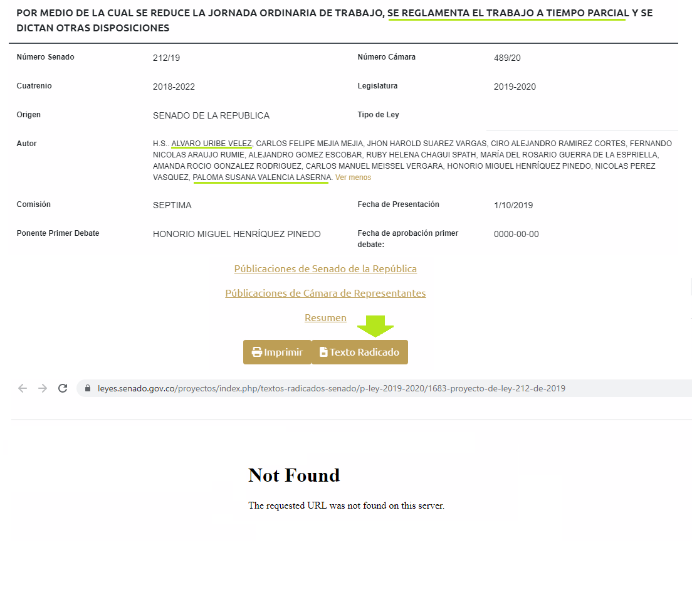Screen dimensions: 692x614
Task: Click the Número Cámara label
Action: (386, 57)
